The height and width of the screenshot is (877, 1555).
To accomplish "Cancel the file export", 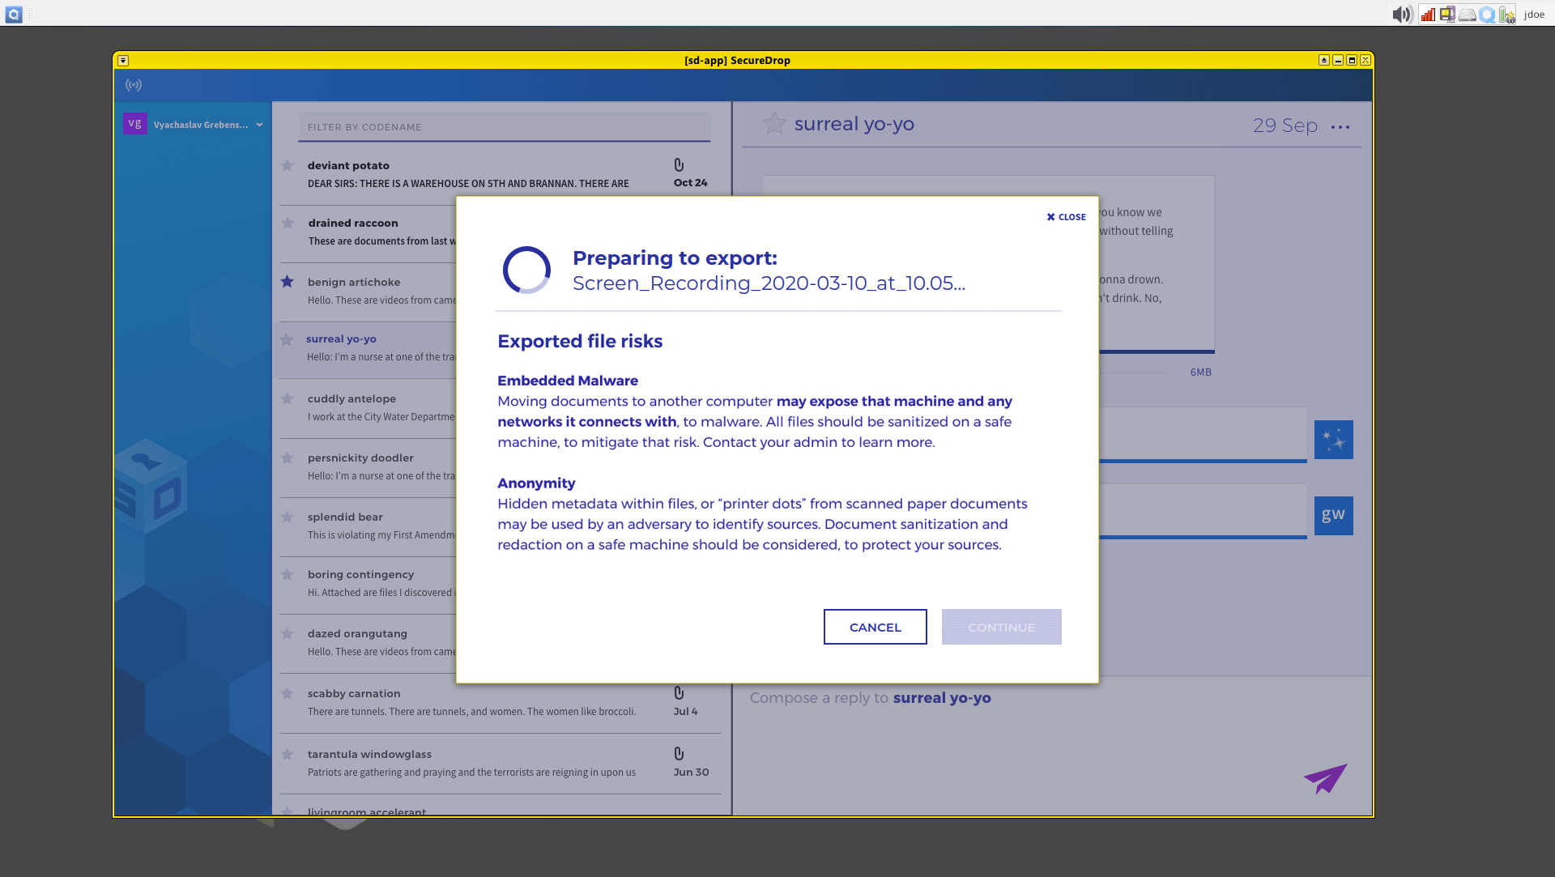I will (875, 627).
